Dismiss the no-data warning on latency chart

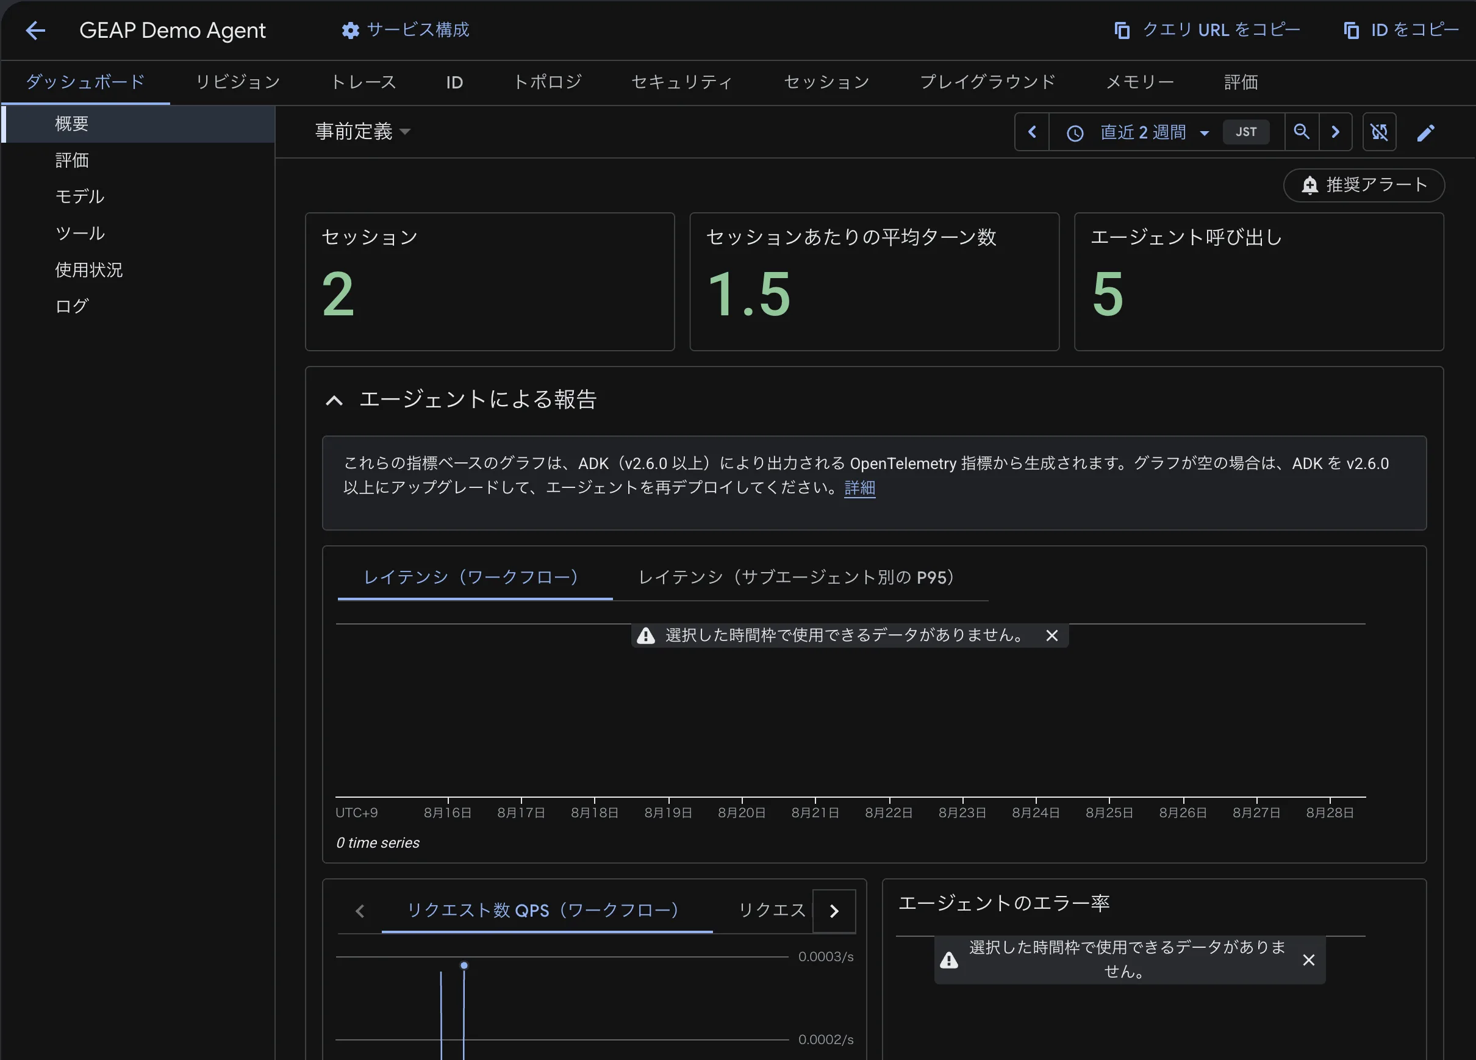(x=1051, y=635)
